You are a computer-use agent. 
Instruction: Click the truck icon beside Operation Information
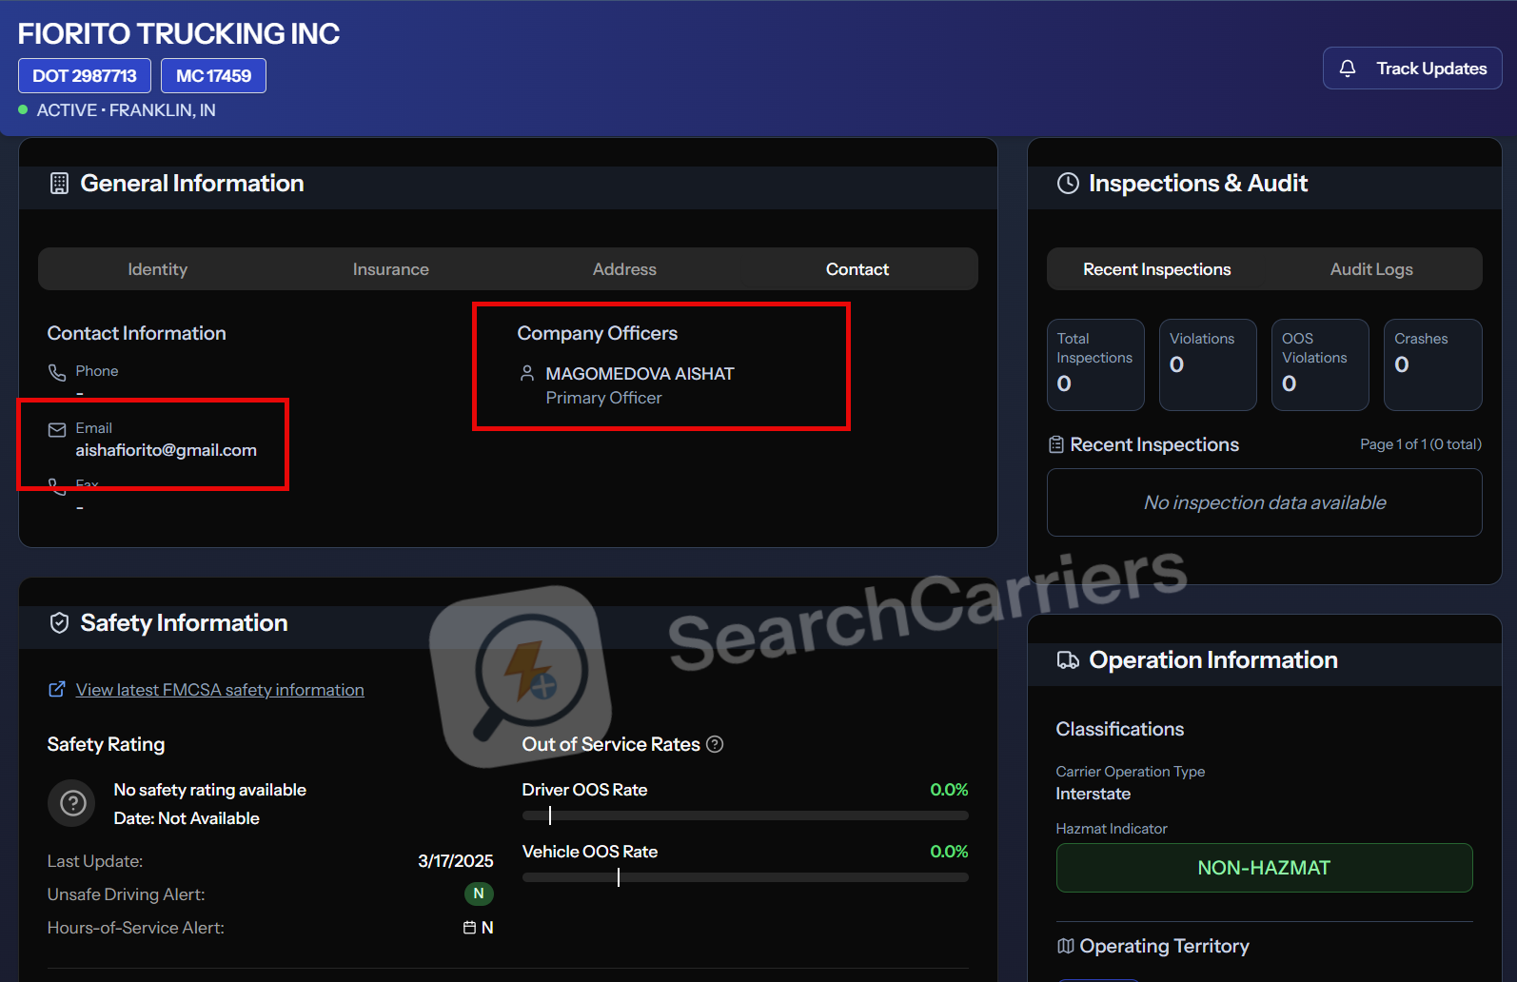[1068, 660]
